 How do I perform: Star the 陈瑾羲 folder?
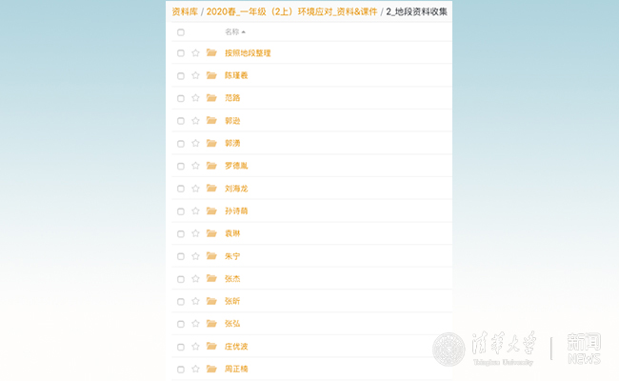coord(195,75)
